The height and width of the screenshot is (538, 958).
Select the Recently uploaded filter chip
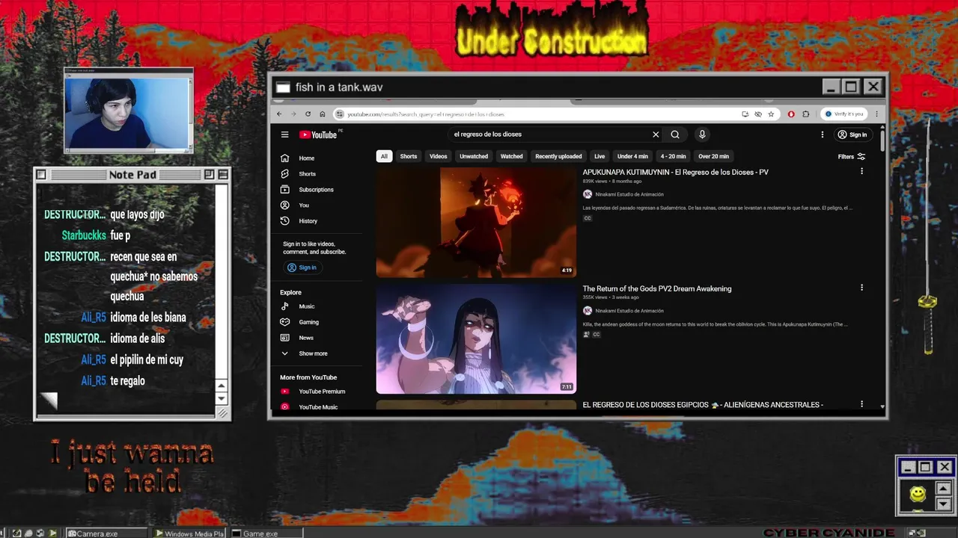point(558,156)
